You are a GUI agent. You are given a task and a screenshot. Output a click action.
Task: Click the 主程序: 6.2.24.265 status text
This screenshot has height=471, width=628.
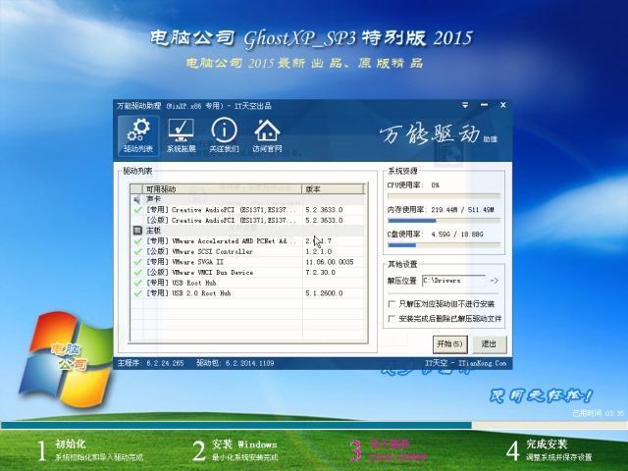150,363
